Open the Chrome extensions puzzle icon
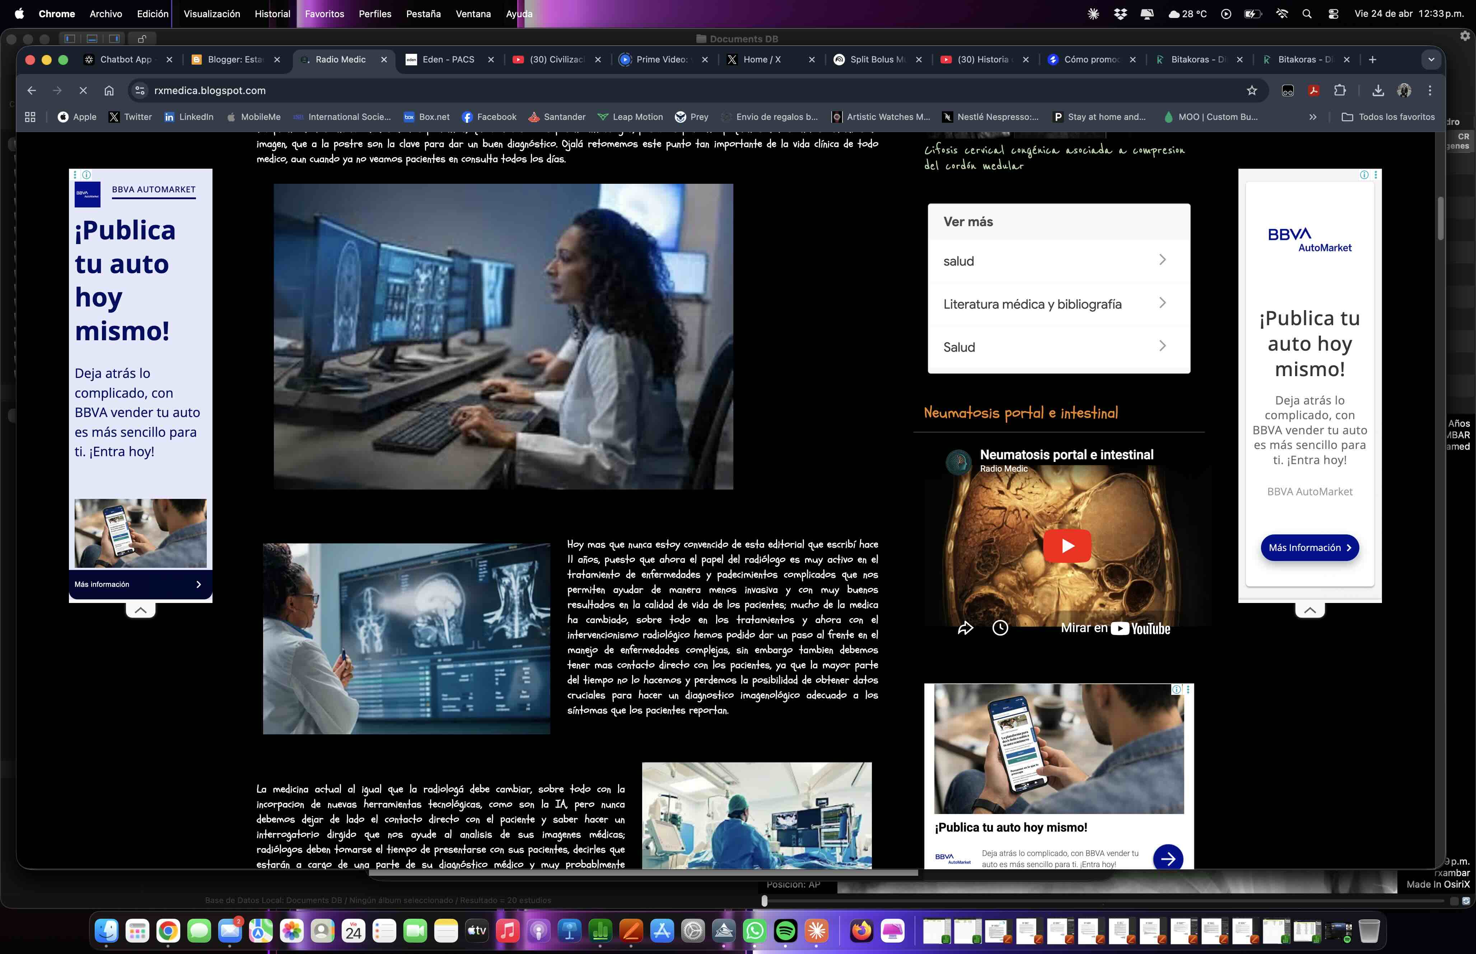1476x954 pixels. (x=1340, y=90)
